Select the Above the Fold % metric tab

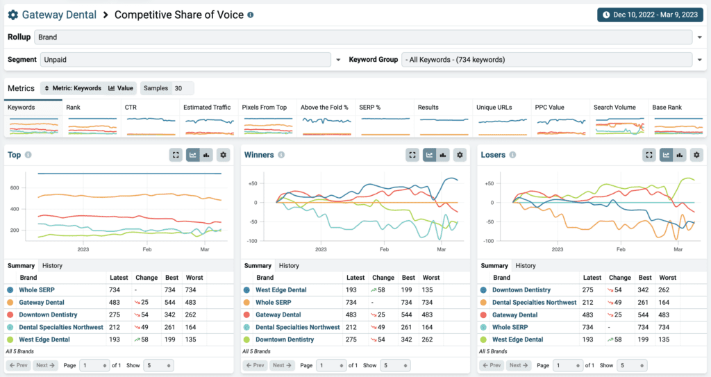(x=326, y=118)
